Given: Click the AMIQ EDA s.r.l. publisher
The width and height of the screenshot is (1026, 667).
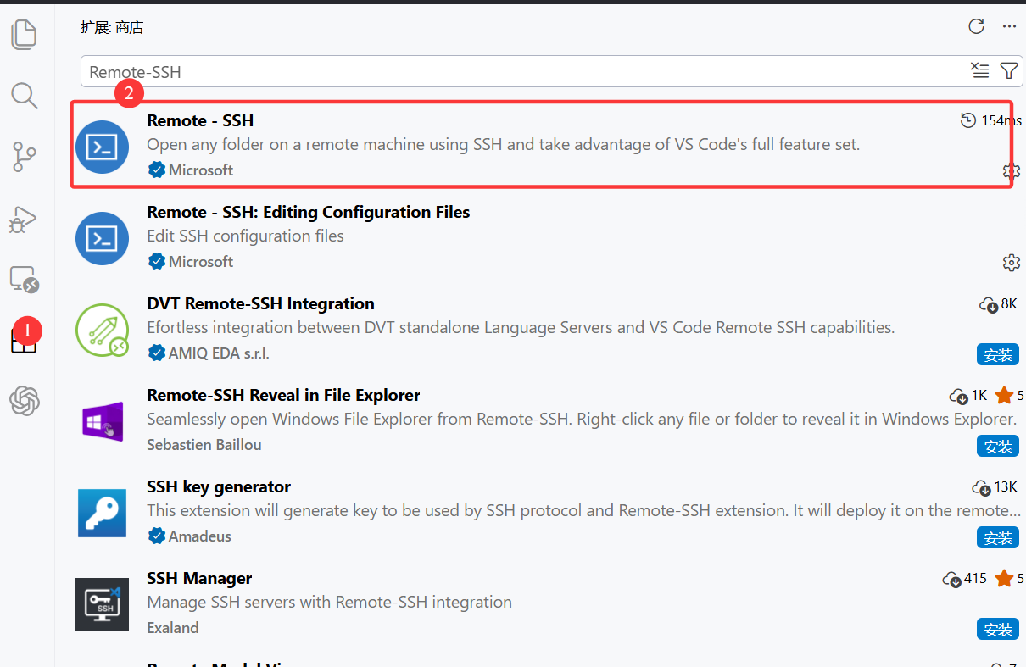Looking at the screenshot, I should (x=219, y=353).
